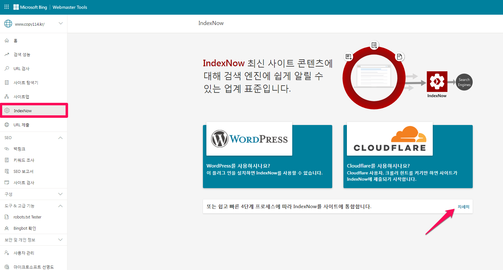Click the home icon in sidebar

point(7,41)
